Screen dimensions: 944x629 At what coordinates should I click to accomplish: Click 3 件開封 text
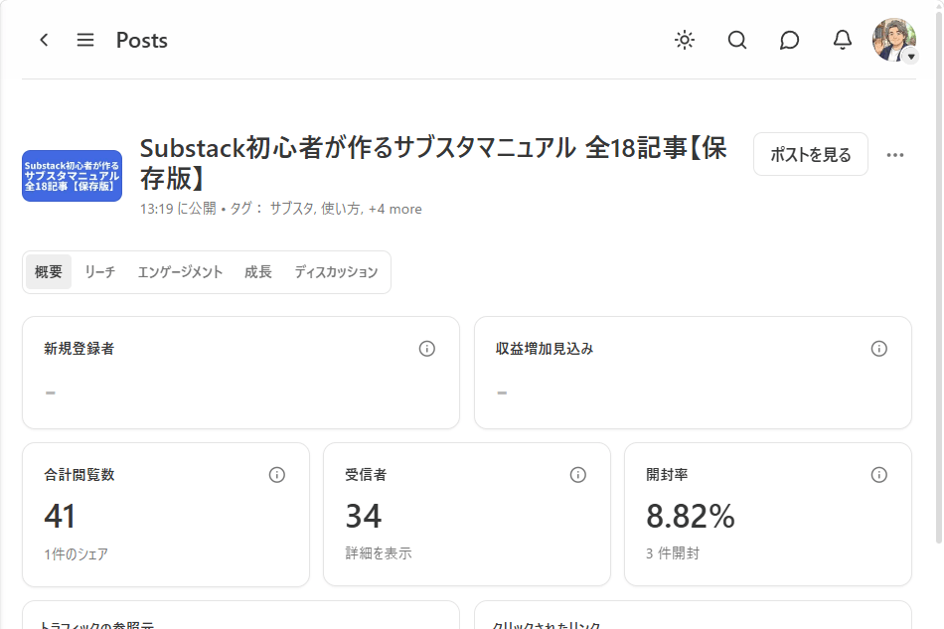click(673, 553)
